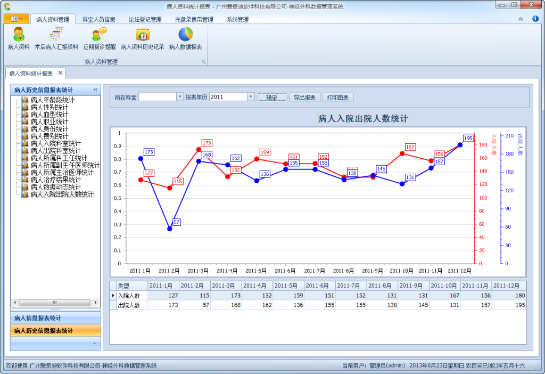Open the 所在科室 dropdown arrow
The height and width of the screenshot is (374, 545).
coord(180,97)
